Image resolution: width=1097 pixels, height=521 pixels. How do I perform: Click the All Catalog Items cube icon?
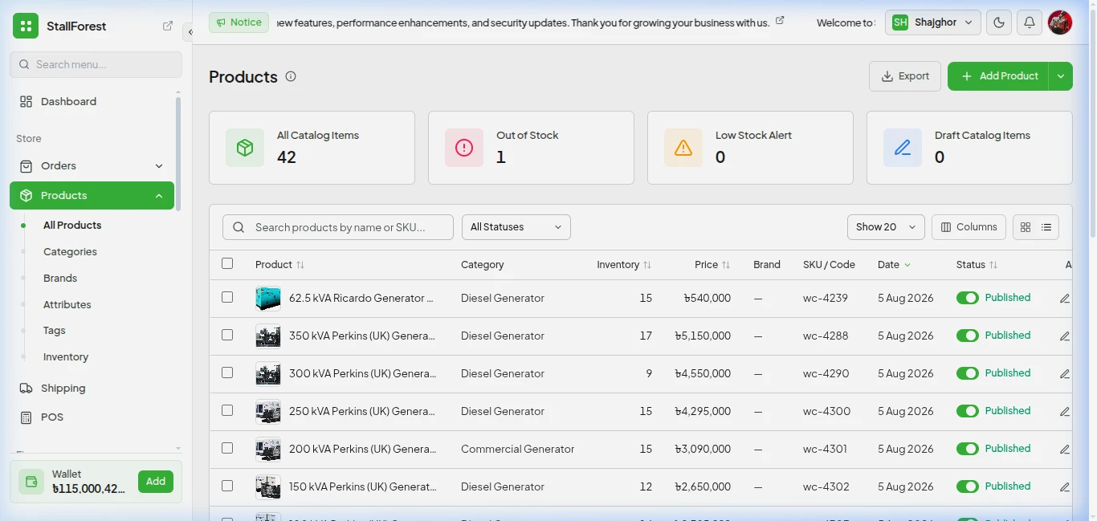click(245, 148)
